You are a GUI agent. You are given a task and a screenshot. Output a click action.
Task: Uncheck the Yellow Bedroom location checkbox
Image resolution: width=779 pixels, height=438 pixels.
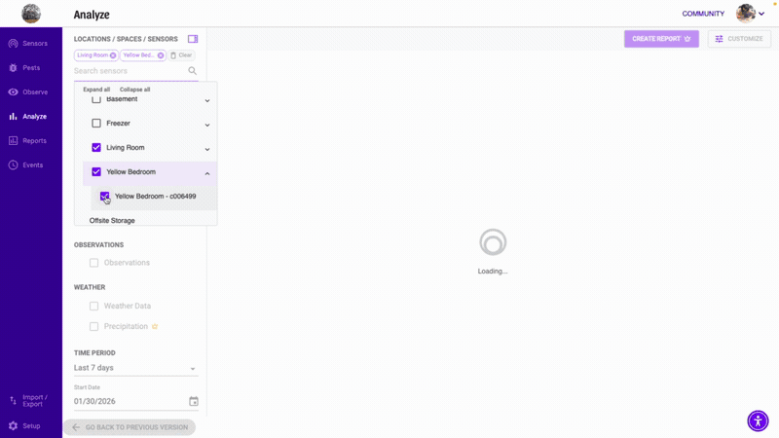(x=96, y=172)
